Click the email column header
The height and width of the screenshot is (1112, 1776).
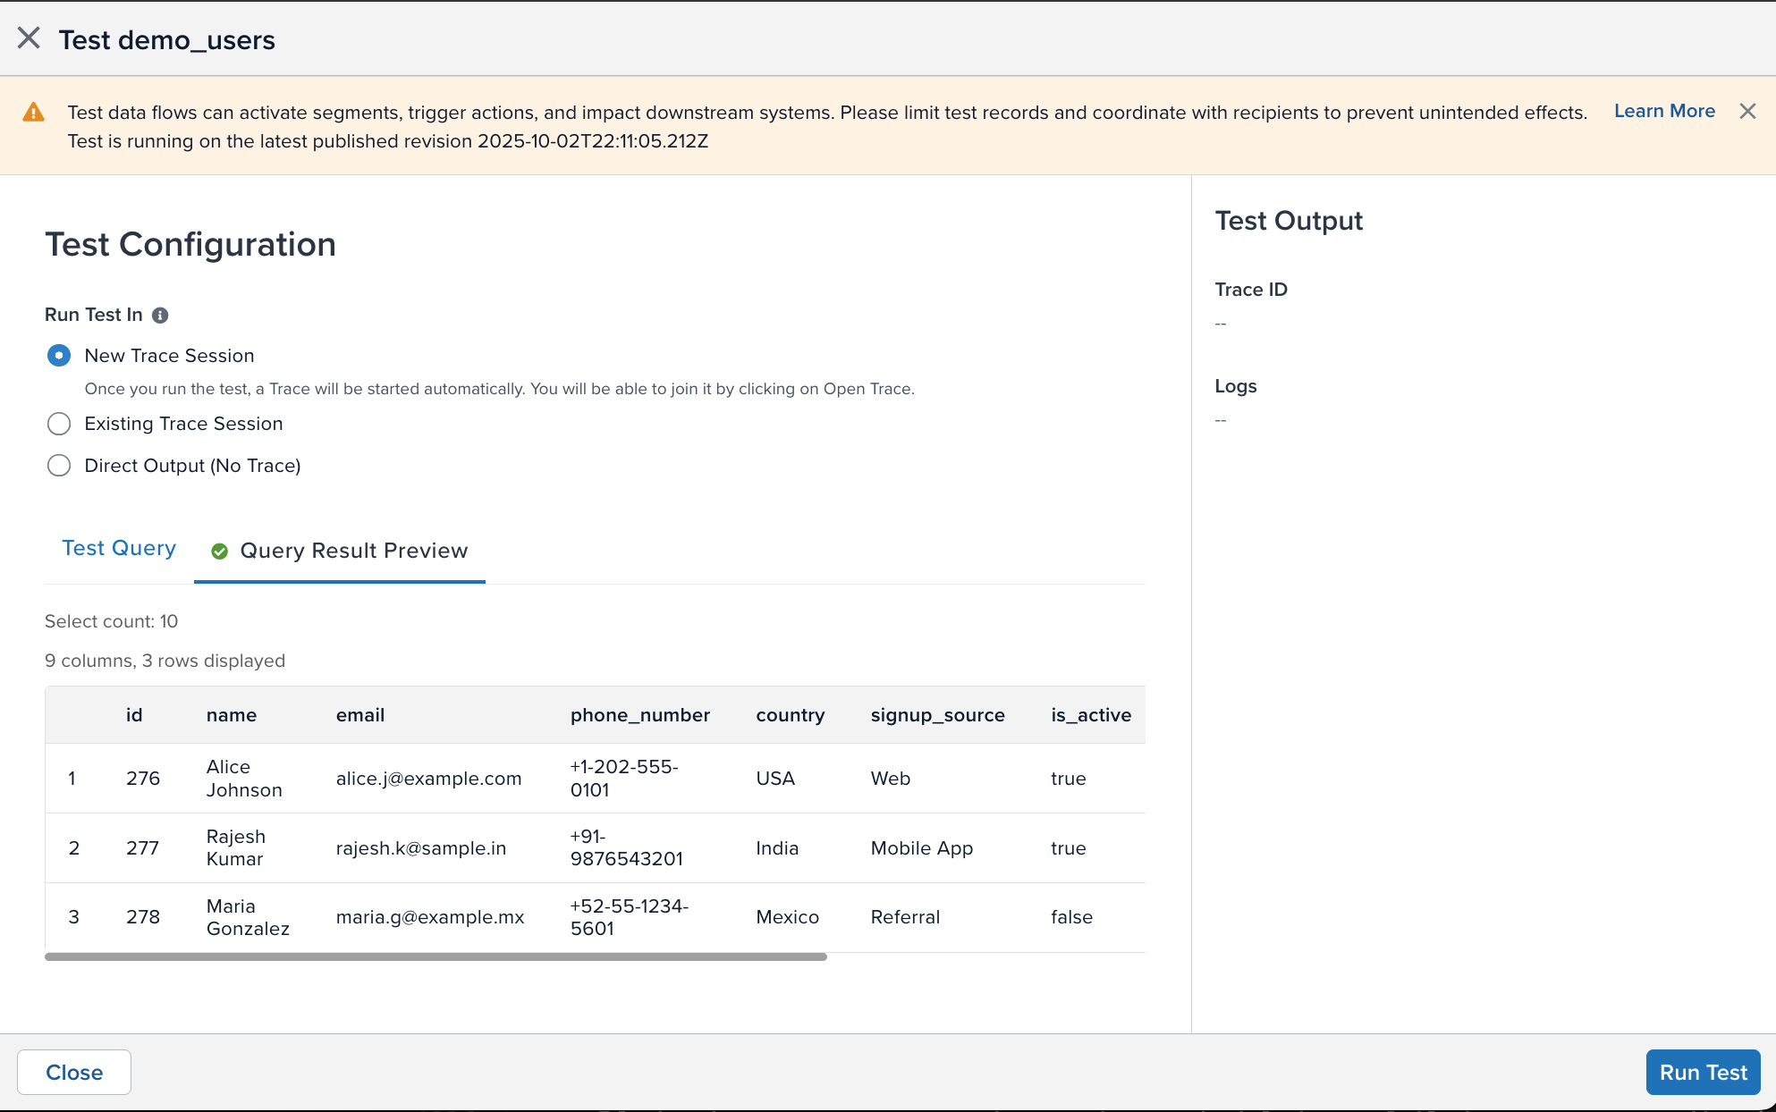360,715
